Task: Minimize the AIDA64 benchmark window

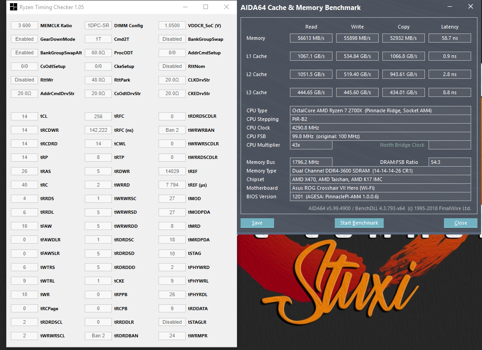Action: coord(450,6)
